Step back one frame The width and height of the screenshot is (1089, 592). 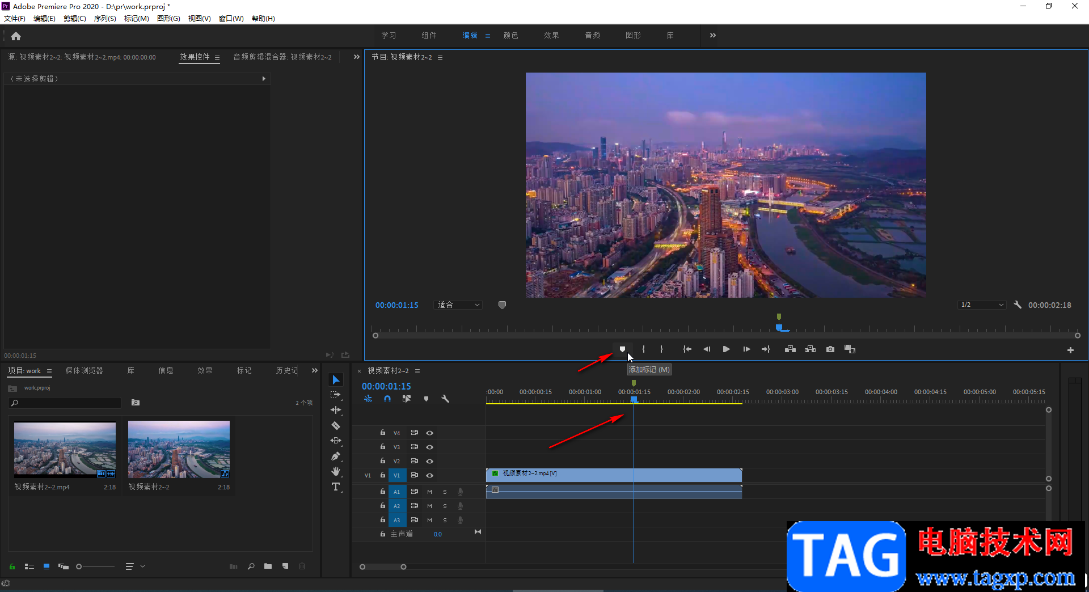[707, 349]
